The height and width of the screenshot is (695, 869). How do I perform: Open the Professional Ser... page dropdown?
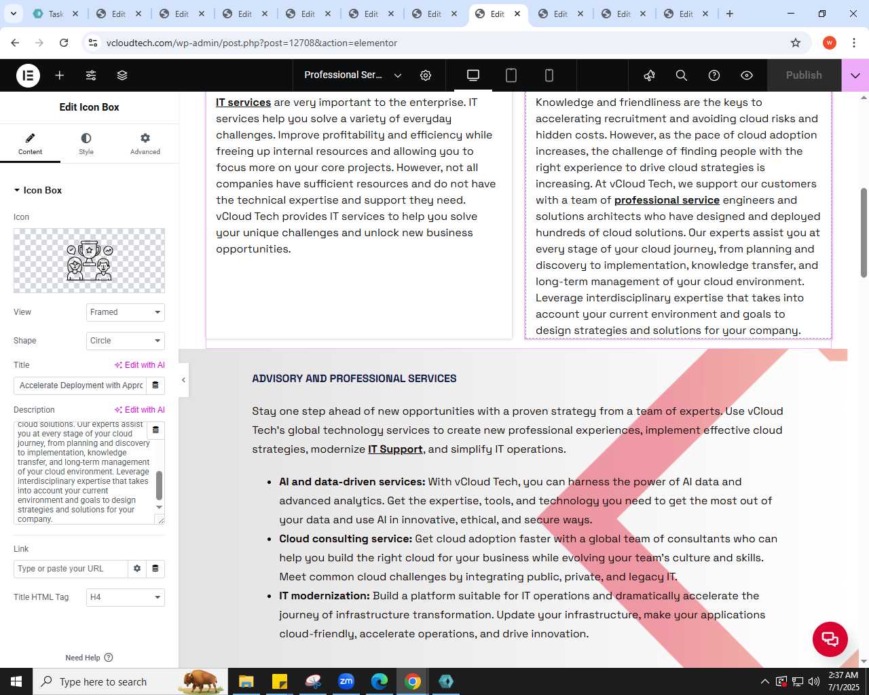tap(353, 75)
